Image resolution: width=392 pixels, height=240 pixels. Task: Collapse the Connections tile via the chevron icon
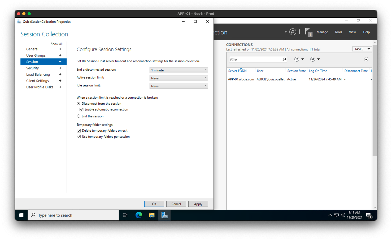(366, 59)
